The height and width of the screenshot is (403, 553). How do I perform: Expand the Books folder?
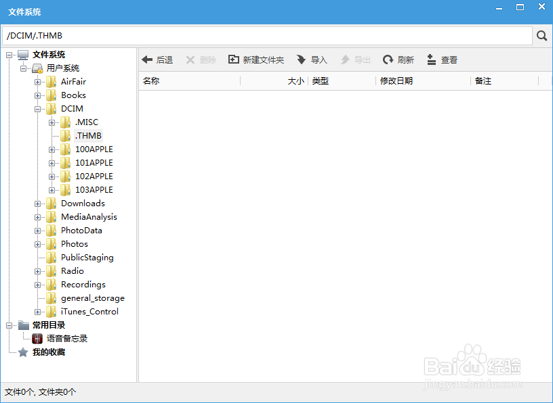tap(37, 95)
